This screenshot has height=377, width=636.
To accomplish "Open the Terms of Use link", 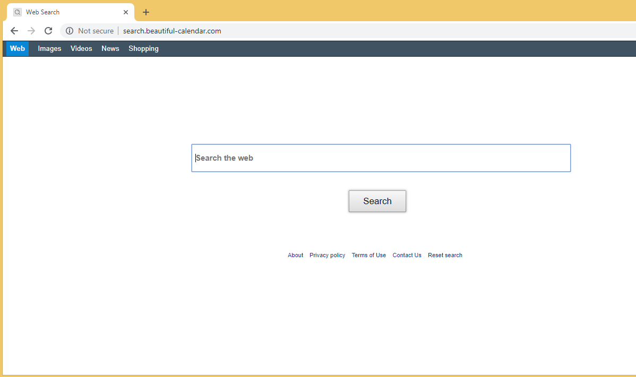I will coord(368,255).
